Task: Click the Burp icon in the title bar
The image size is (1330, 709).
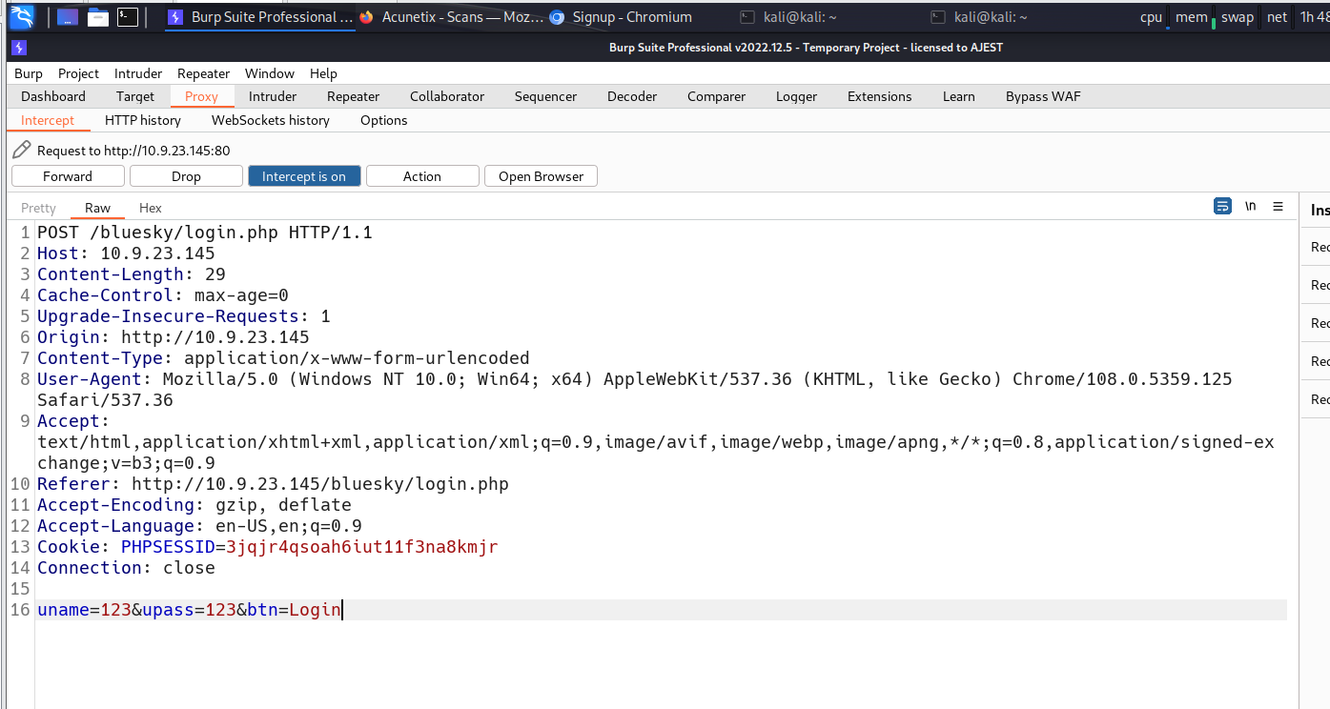Action: click(x=19, y=48)
